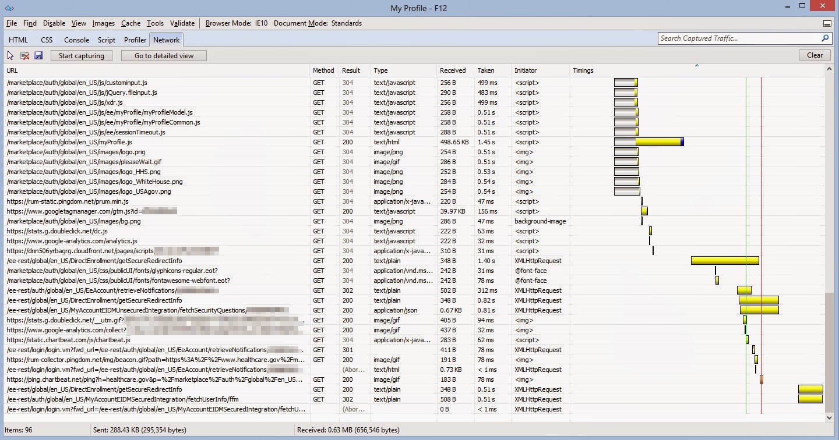The height and width of the screenshot is (440, 839).
Task: Click the application/json type cell
Action: [x=397, y=310]
